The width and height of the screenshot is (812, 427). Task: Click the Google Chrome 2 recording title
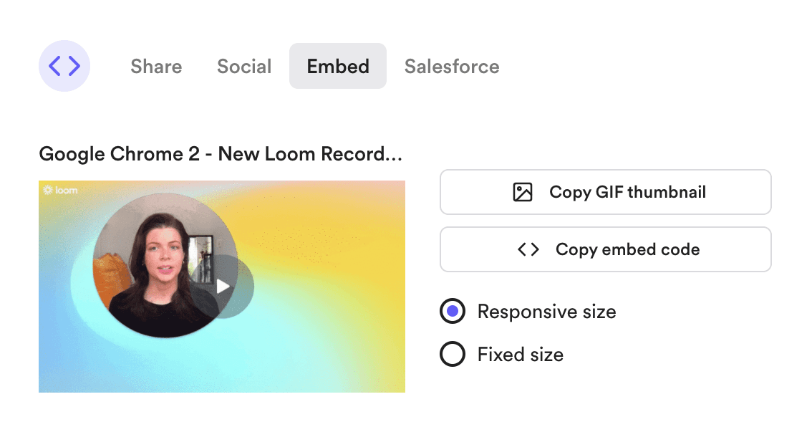(x=221, y=154)
